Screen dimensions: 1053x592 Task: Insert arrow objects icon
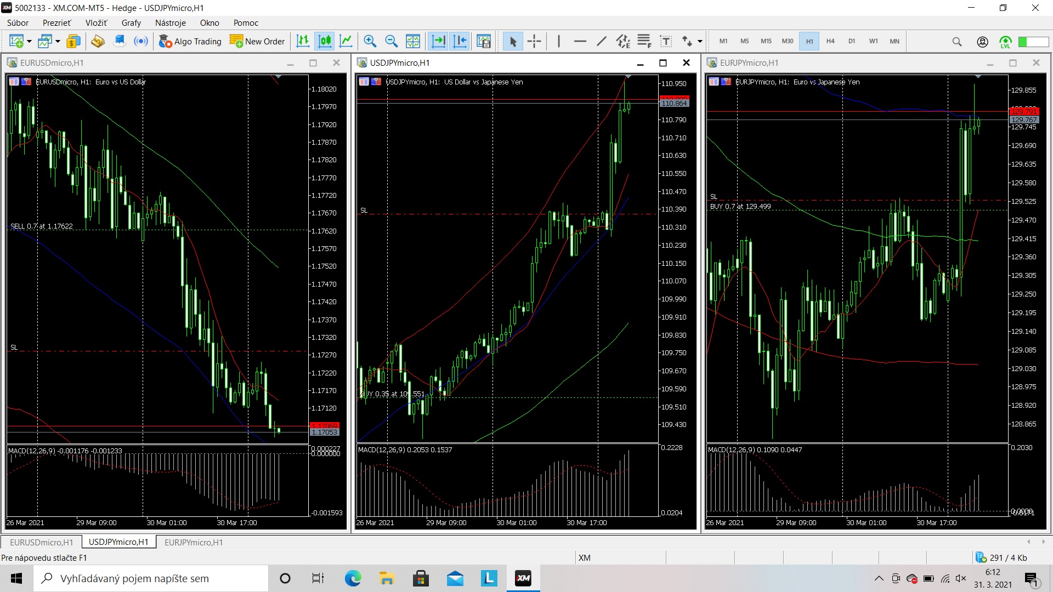[x=687, y=41]
